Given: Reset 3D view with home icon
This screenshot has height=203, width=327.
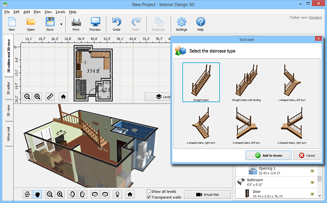Looking at the screenshot, I should coord(130,195).
